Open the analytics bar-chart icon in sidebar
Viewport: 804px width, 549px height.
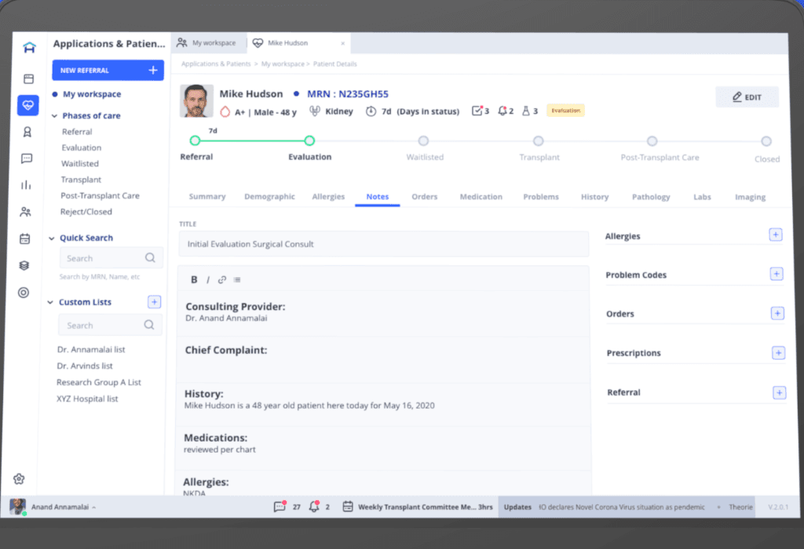click(x=27, y=186)
